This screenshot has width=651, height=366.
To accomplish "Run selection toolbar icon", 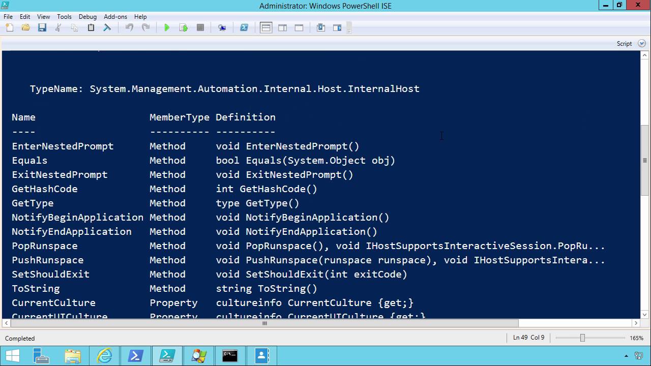I will 184,28.
